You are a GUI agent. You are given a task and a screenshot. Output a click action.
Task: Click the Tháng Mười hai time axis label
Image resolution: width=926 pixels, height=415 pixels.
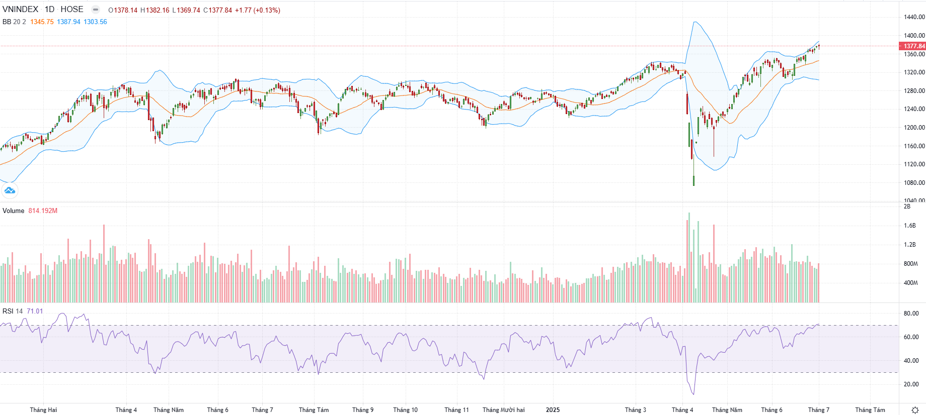pyautogui.click(x=503, y=410)
